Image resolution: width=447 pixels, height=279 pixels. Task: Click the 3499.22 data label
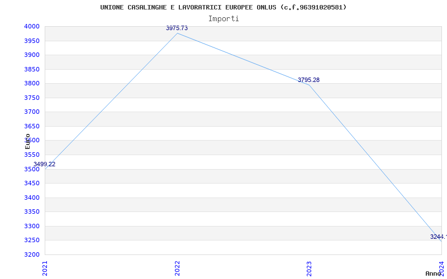(x=45, y=164)
